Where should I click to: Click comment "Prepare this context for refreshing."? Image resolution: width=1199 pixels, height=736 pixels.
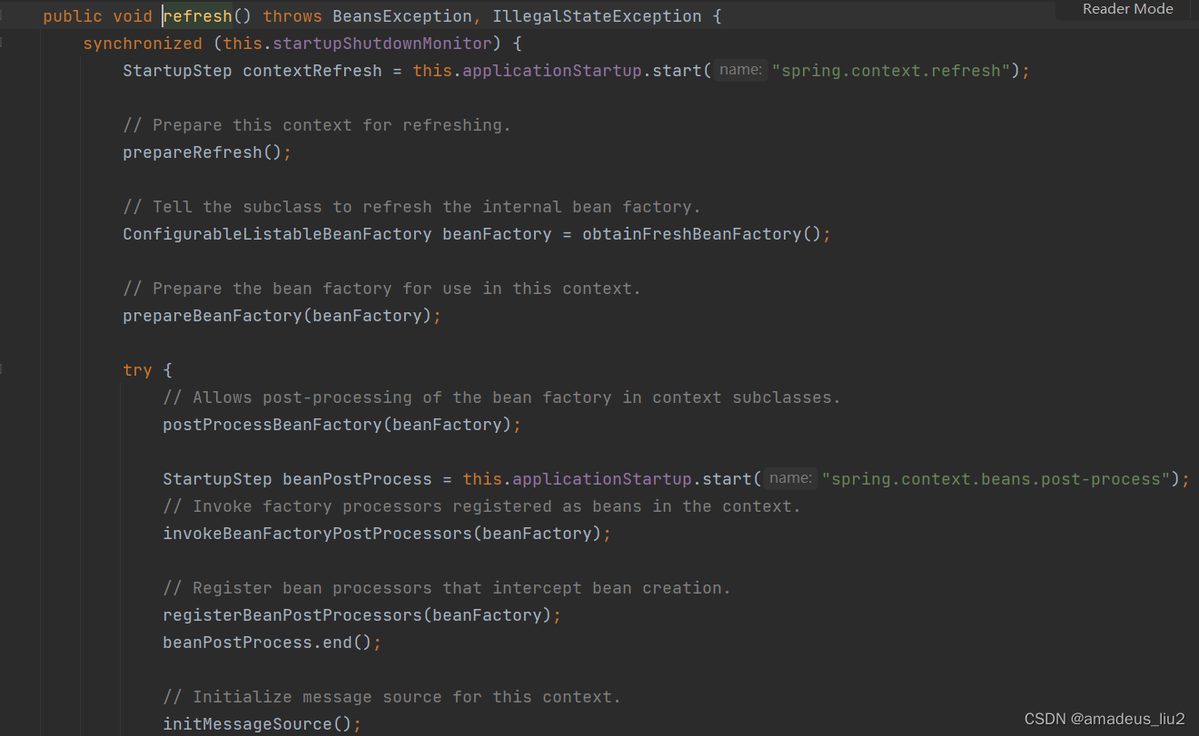tap(317, 125)
